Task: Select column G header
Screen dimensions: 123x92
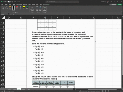Action: [45, 18]
